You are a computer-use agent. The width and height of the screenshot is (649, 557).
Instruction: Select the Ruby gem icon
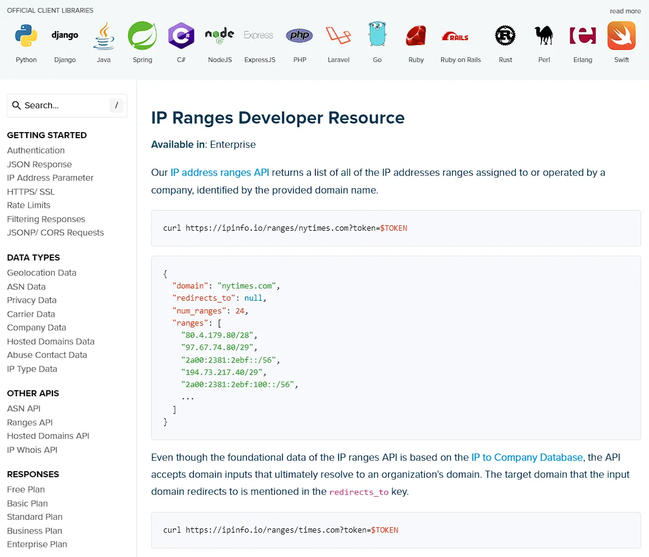point(416,35)
